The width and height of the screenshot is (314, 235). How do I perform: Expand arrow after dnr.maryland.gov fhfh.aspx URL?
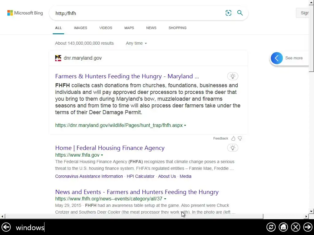(x=185, y=125)
